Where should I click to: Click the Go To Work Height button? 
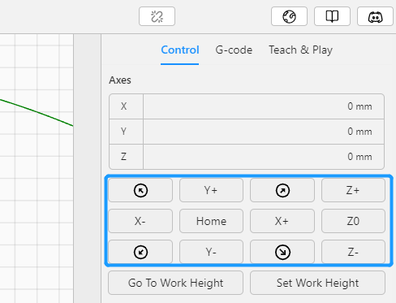click(x=175, y=283)
